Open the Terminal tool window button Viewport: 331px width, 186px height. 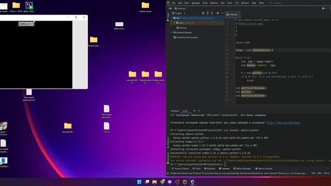coord(224,168)
